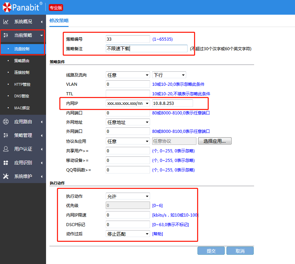Open the 线路及流向 任意 dropdown
Image resolution: width=295 pixels, height=264 pixels.
point(128,75)
